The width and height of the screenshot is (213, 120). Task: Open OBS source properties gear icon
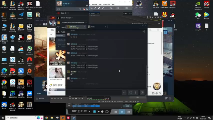pos(76,98)
